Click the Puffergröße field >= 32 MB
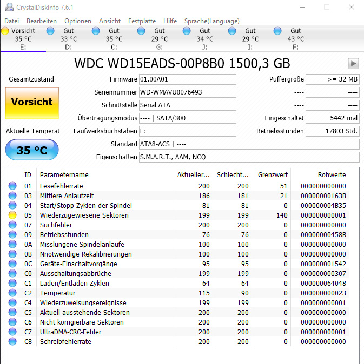This screenshot has height=364, width=364. click(333, 79)
